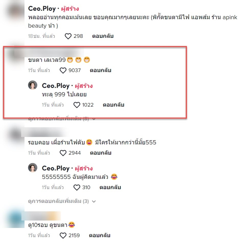Reply to the comment with 2944 likes
This screenshot has width=240, height=242.
point(100,153)
